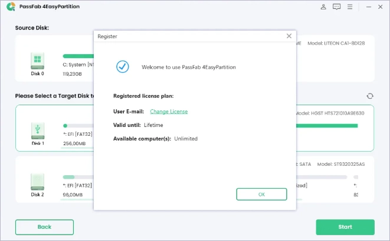Click the Disk 1 '*: EFI [FAT32]' label
Image resolution: width=390 pixels, height=241 pixels.
click(77, 134)
